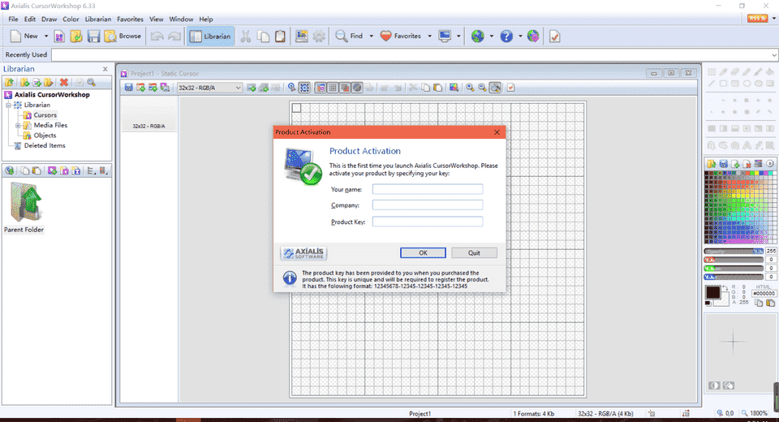Click inside the Your name field
779x422 pixels.
pos(428,189)
